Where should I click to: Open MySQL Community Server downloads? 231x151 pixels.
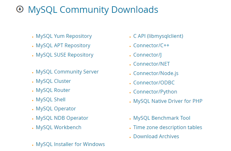67,72
